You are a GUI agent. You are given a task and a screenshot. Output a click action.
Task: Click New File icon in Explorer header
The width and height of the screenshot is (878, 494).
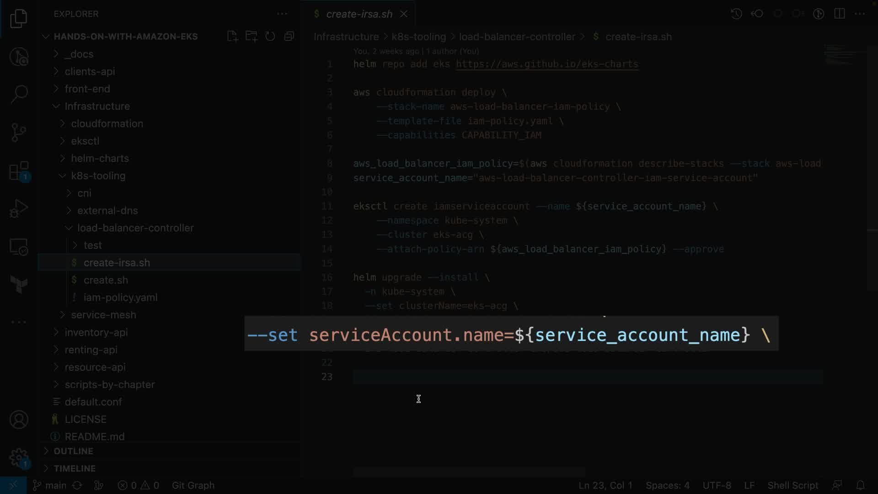click(232, 37)
